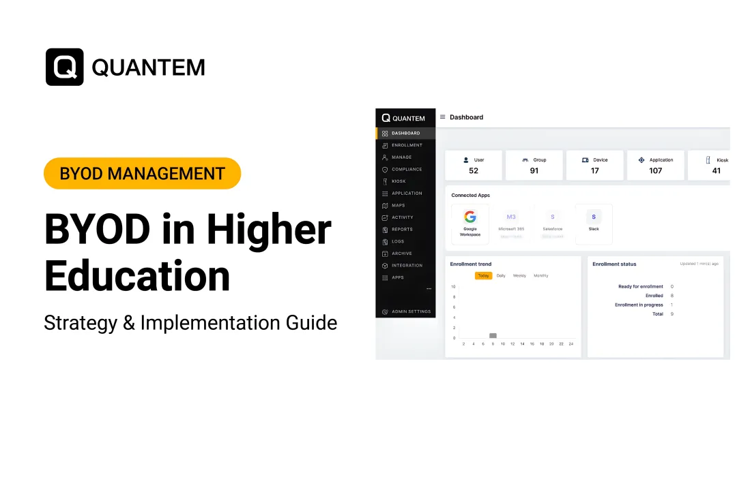This screenshot has width=737, height=494.
Task: Open the Enrollment menu item
Action: point(405,145)
